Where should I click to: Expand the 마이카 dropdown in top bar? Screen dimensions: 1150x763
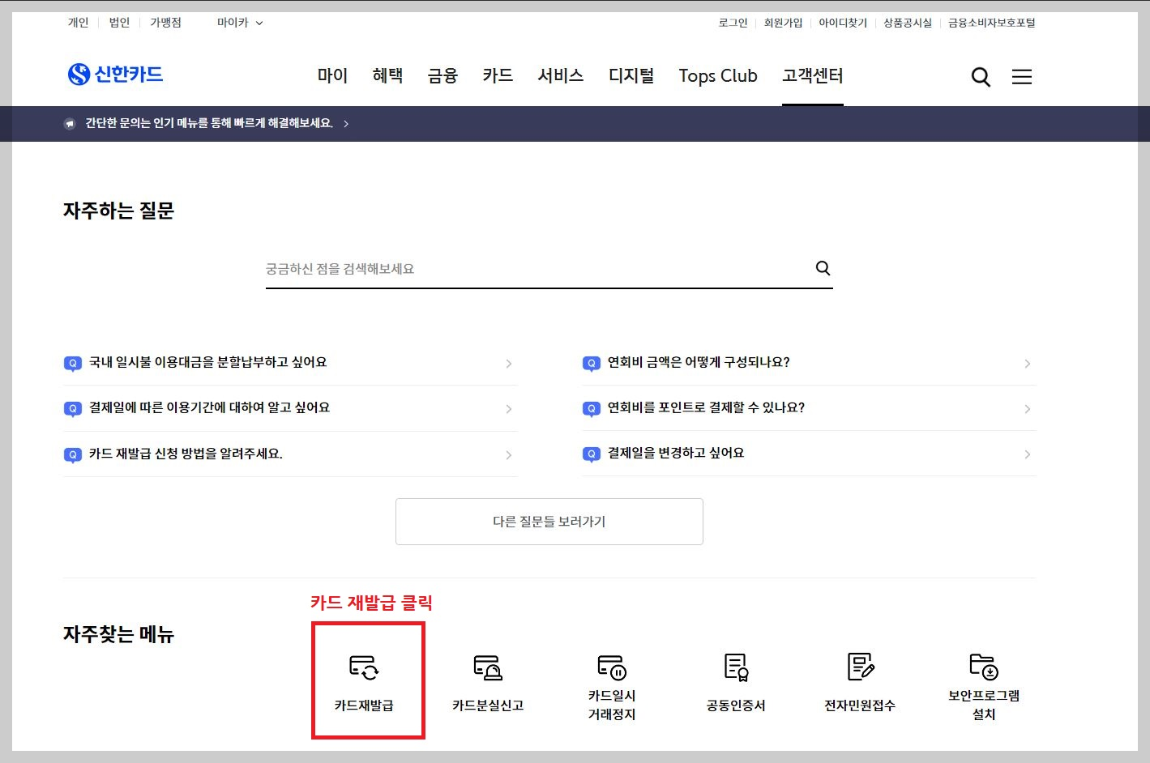[240, 23]
